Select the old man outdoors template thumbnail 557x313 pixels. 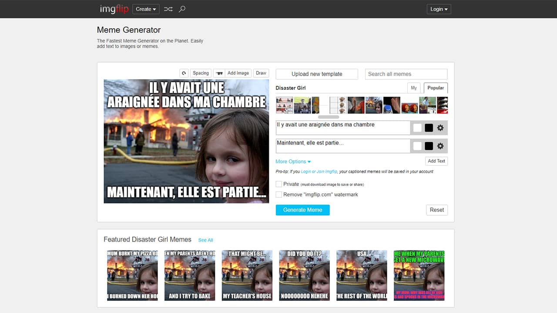302,105
